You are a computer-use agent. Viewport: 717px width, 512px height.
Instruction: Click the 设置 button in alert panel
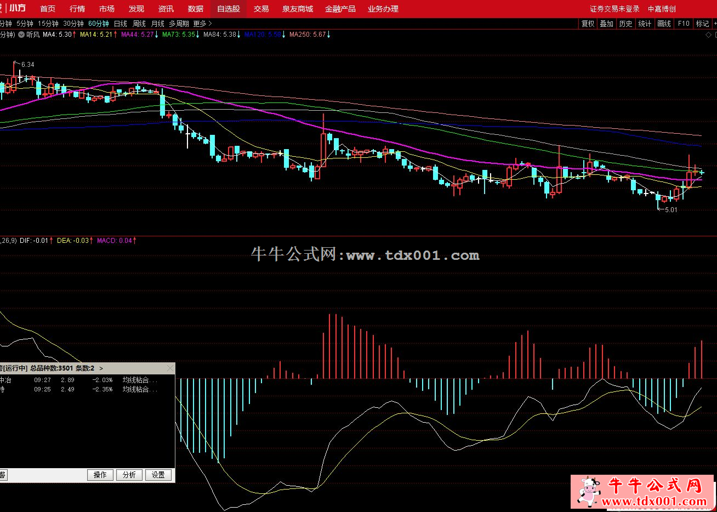[x=158, y=475]
